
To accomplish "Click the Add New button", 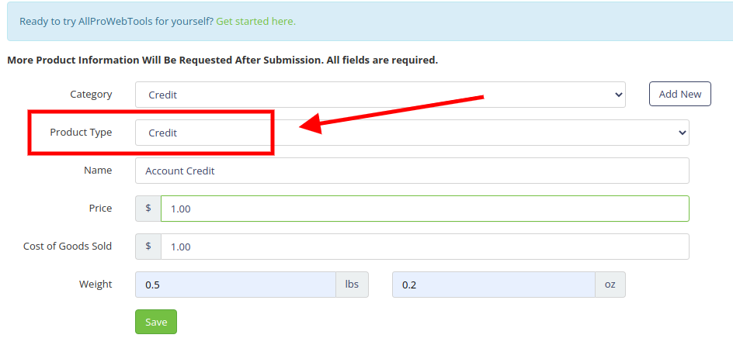I will 679,94.
